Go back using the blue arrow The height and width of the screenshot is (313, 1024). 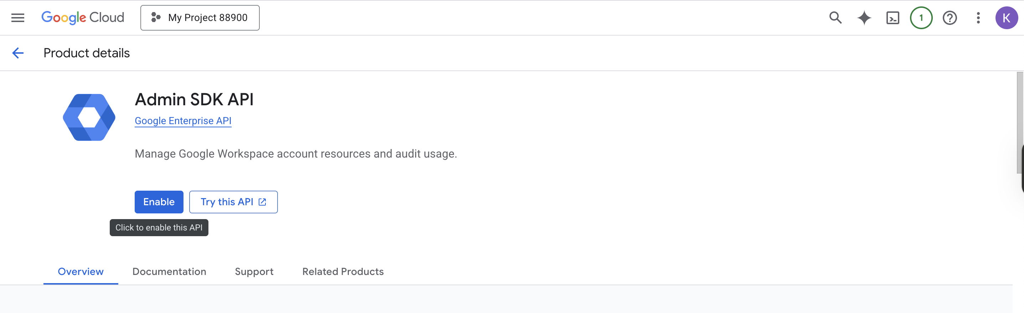coord(18,53)
